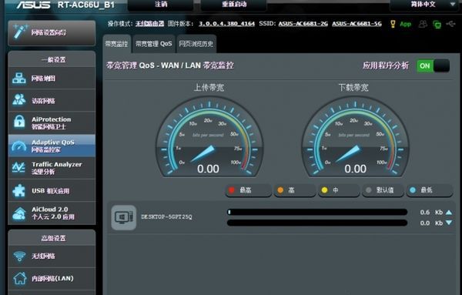This screenshot has height=295, width=462.
Task: Select the highest priority red indicator
Action: pyautogui.click(x=232, y=190)
